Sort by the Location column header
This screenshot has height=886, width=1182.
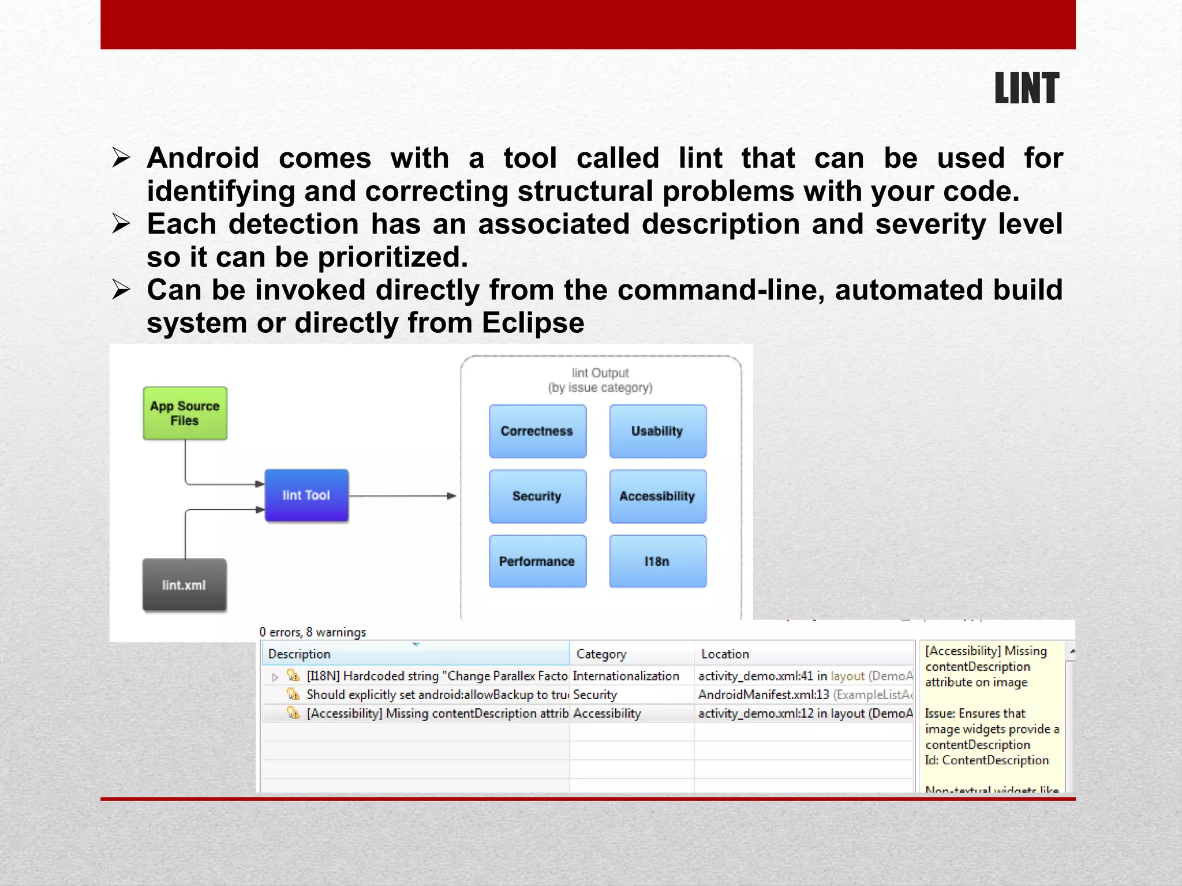point(805,654)
